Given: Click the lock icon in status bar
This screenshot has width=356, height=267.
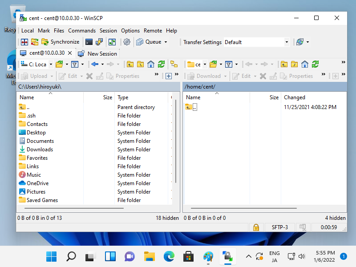Looking at the screenshot, I should pos(256,227).
